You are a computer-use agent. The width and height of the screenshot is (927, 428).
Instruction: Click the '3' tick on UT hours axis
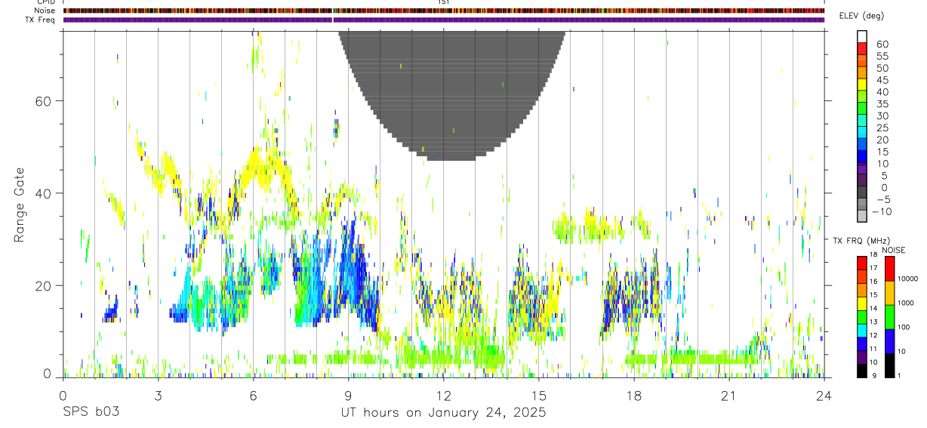pyautogui.click(x=158, y=395)
